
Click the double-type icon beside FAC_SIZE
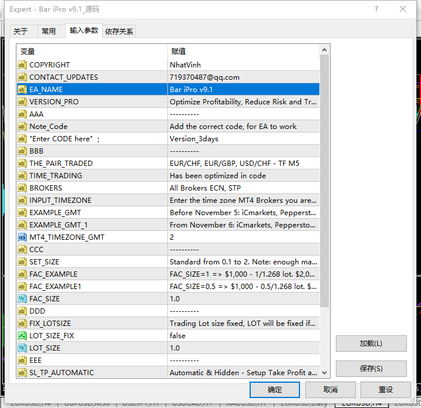22,299
